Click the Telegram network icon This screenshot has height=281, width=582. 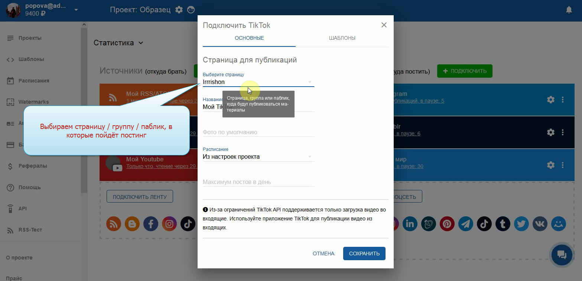click(466, 224)
